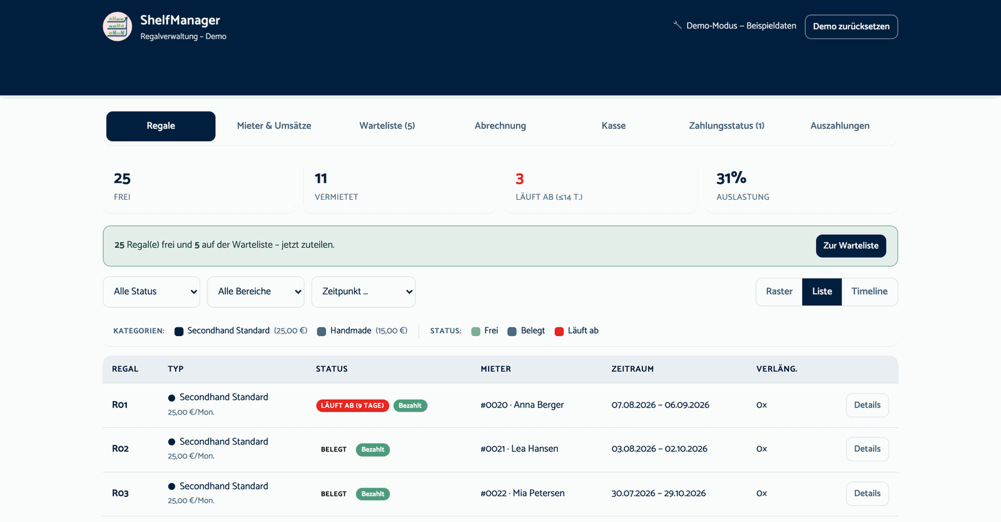Click the Belegt status legend dot
The width and height of the screenshot is (1001, 522).
point(512,331)
